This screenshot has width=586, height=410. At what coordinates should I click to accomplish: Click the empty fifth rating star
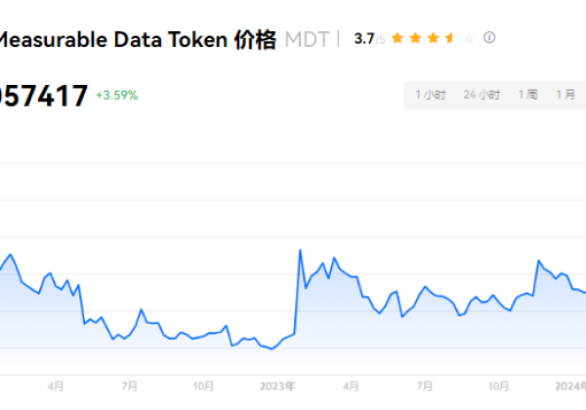coord(467,38)
